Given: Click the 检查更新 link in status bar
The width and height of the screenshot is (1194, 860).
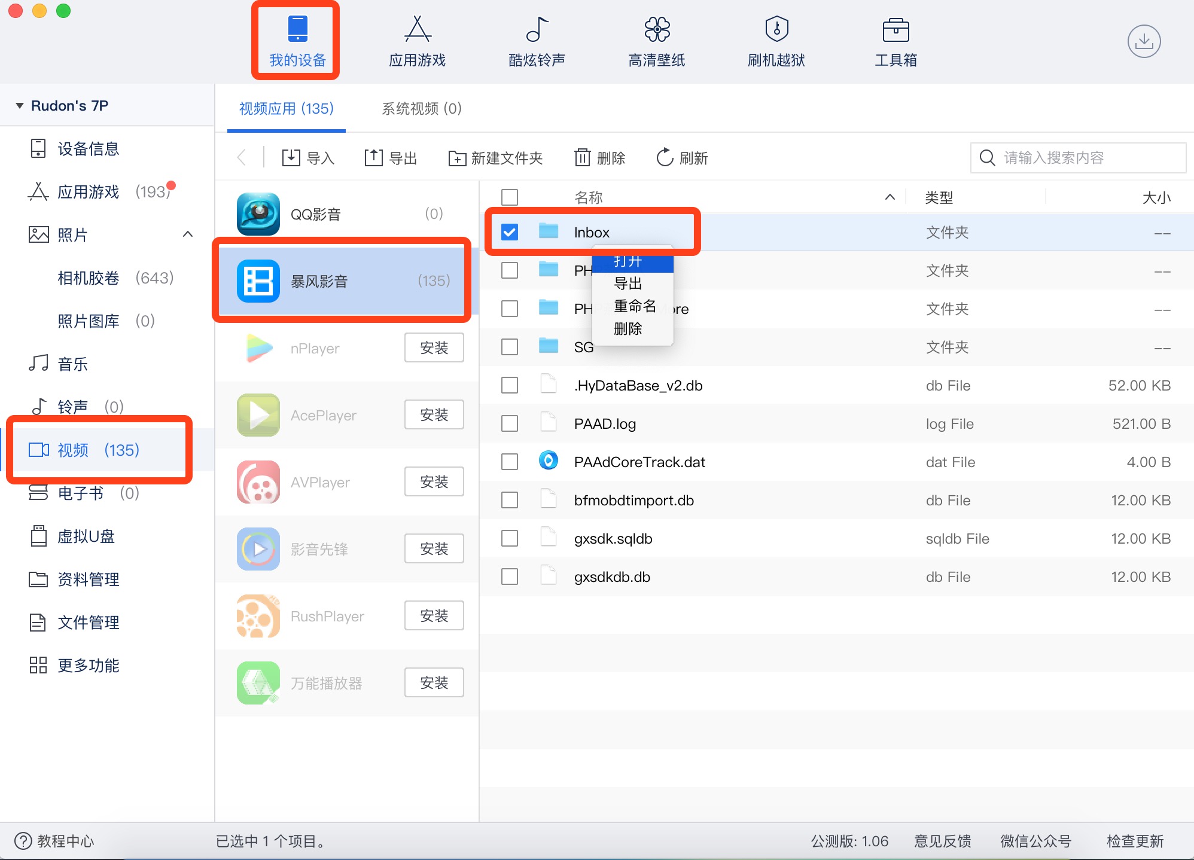Looking at the screenshot, I should pyautogui.click(x=1135, y=841).
